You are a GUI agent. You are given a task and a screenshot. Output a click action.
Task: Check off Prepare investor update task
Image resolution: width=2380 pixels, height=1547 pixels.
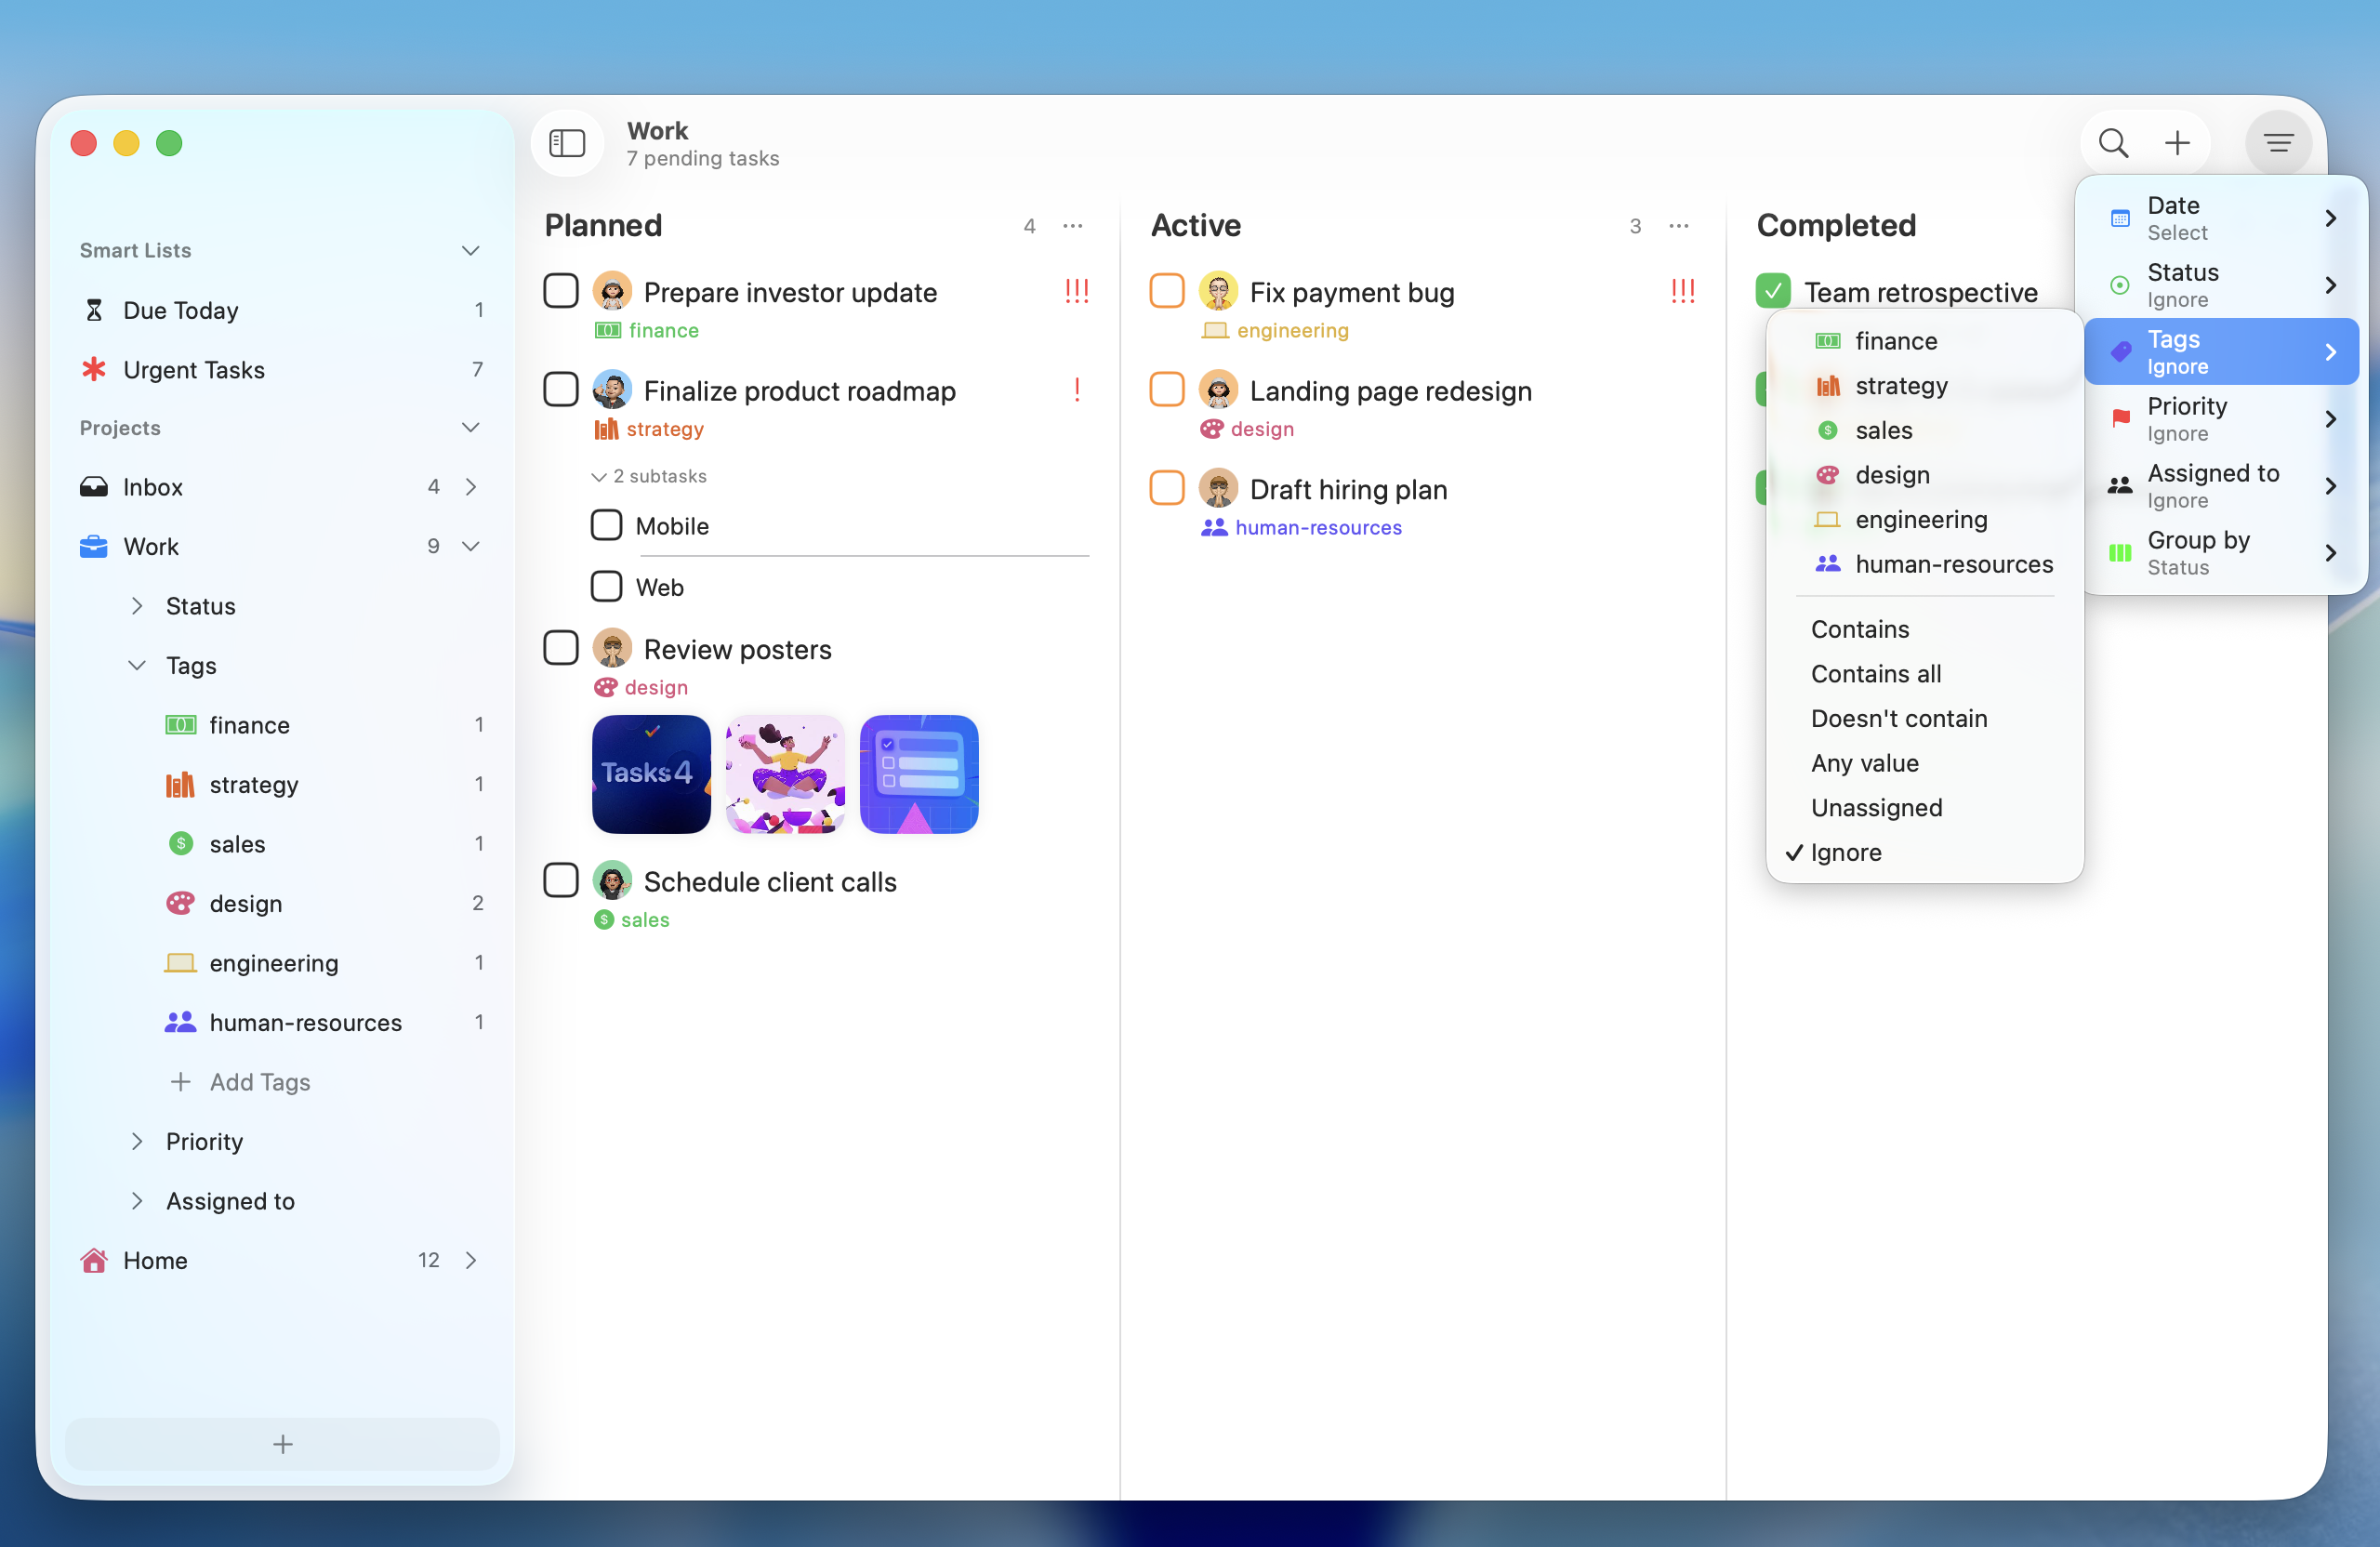click(x=561, y=291)
